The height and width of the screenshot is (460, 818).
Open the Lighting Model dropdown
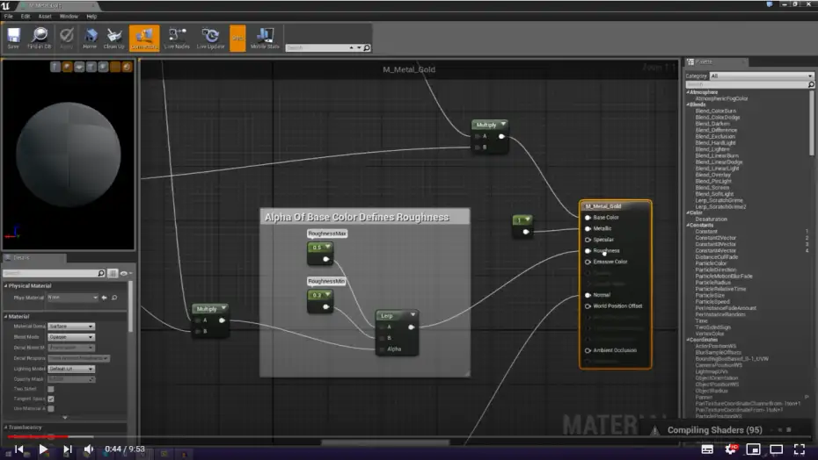pyautogui.click(x=71, y=369)
